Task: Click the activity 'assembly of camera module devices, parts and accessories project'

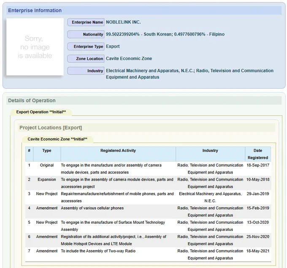Action: pos(117,183)
